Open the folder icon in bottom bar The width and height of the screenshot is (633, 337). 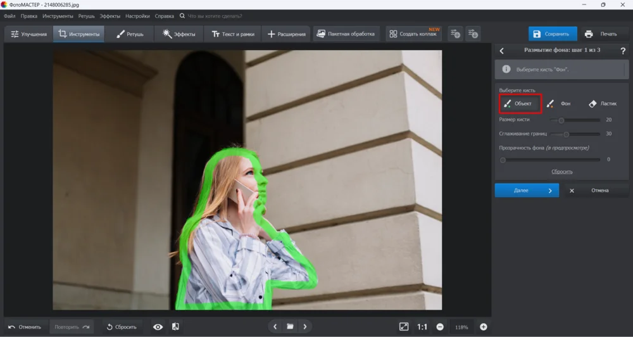(290, 327)
